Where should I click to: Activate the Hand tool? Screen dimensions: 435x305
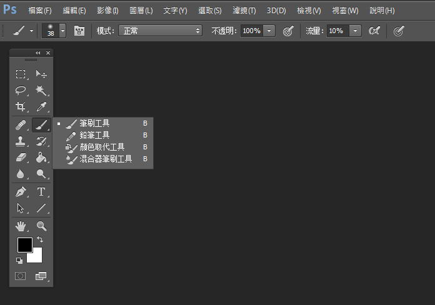pos(21,226)
